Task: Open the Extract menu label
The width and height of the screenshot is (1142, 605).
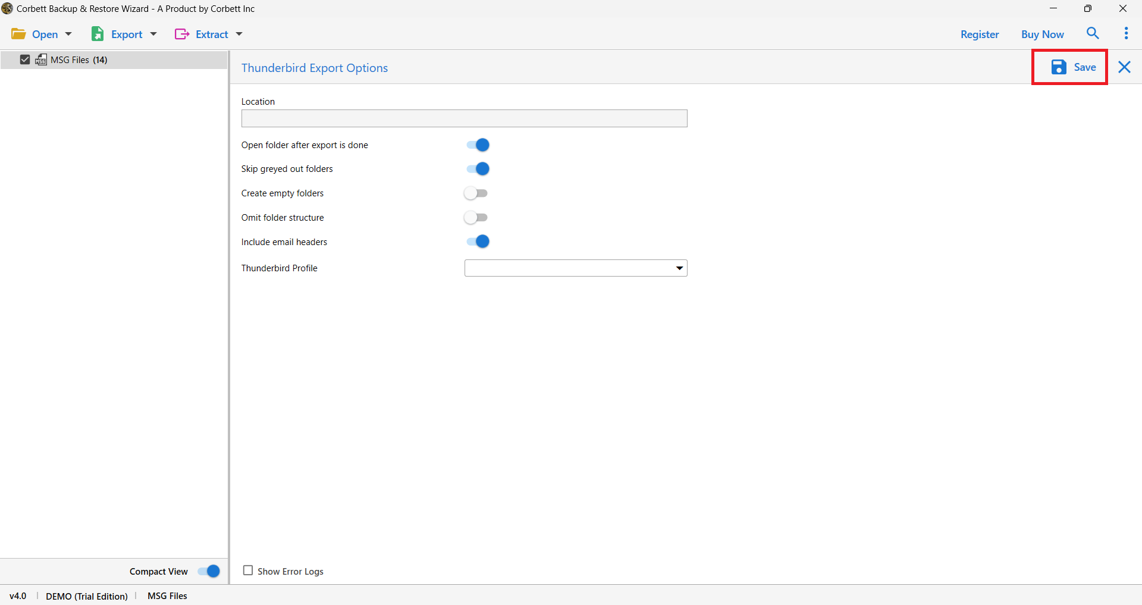Action: (212, 35)
